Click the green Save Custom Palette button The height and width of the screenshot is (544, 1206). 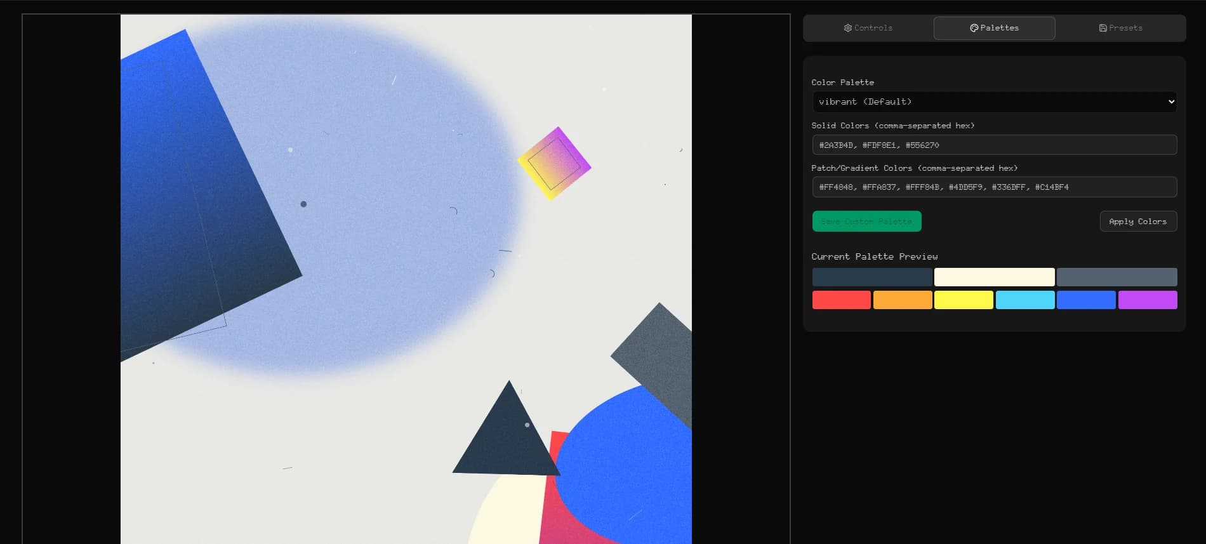click(x=866, y=221)
